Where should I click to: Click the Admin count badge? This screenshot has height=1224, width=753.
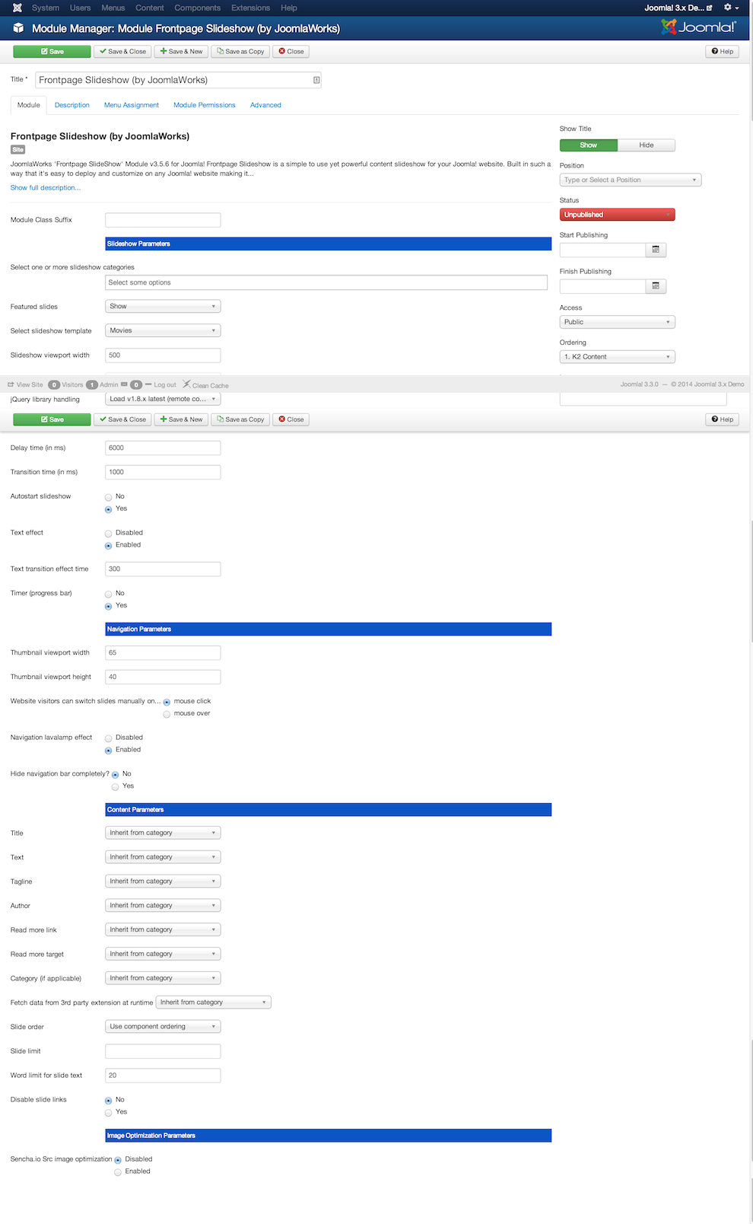pos(92,385)
